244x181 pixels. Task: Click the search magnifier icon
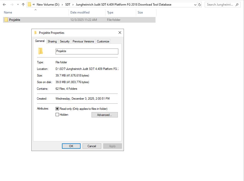tap(236, 4)
